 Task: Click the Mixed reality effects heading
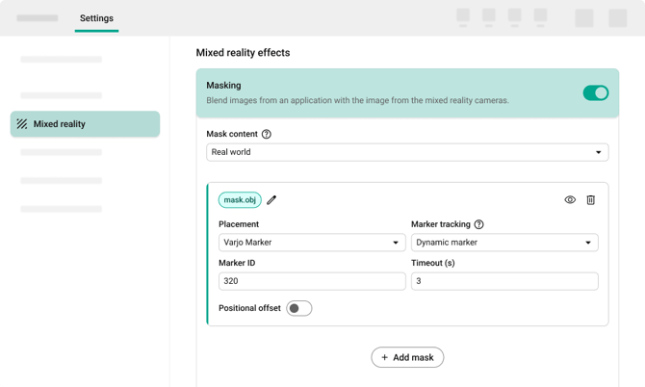(x=243, y=53)
